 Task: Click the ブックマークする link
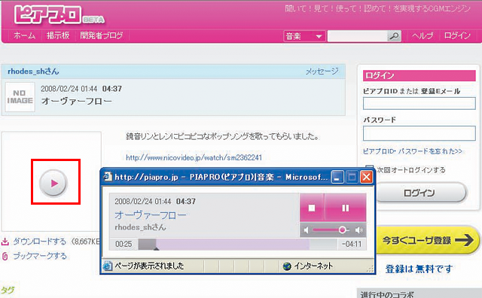click(40, 256)
